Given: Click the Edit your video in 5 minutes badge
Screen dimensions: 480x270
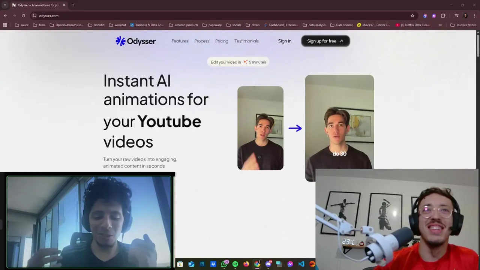Looking at the screenshot, I should click(238, 62).
